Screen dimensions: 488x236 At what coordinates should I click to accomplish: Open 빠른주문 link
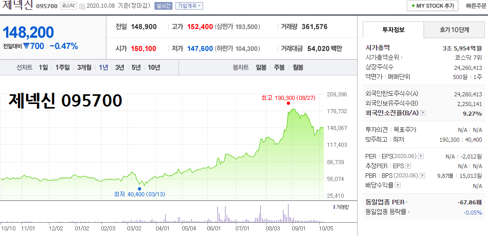coord(476,6)
